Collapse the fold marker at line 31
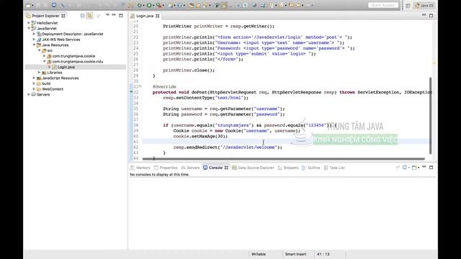 click(140, 86)
